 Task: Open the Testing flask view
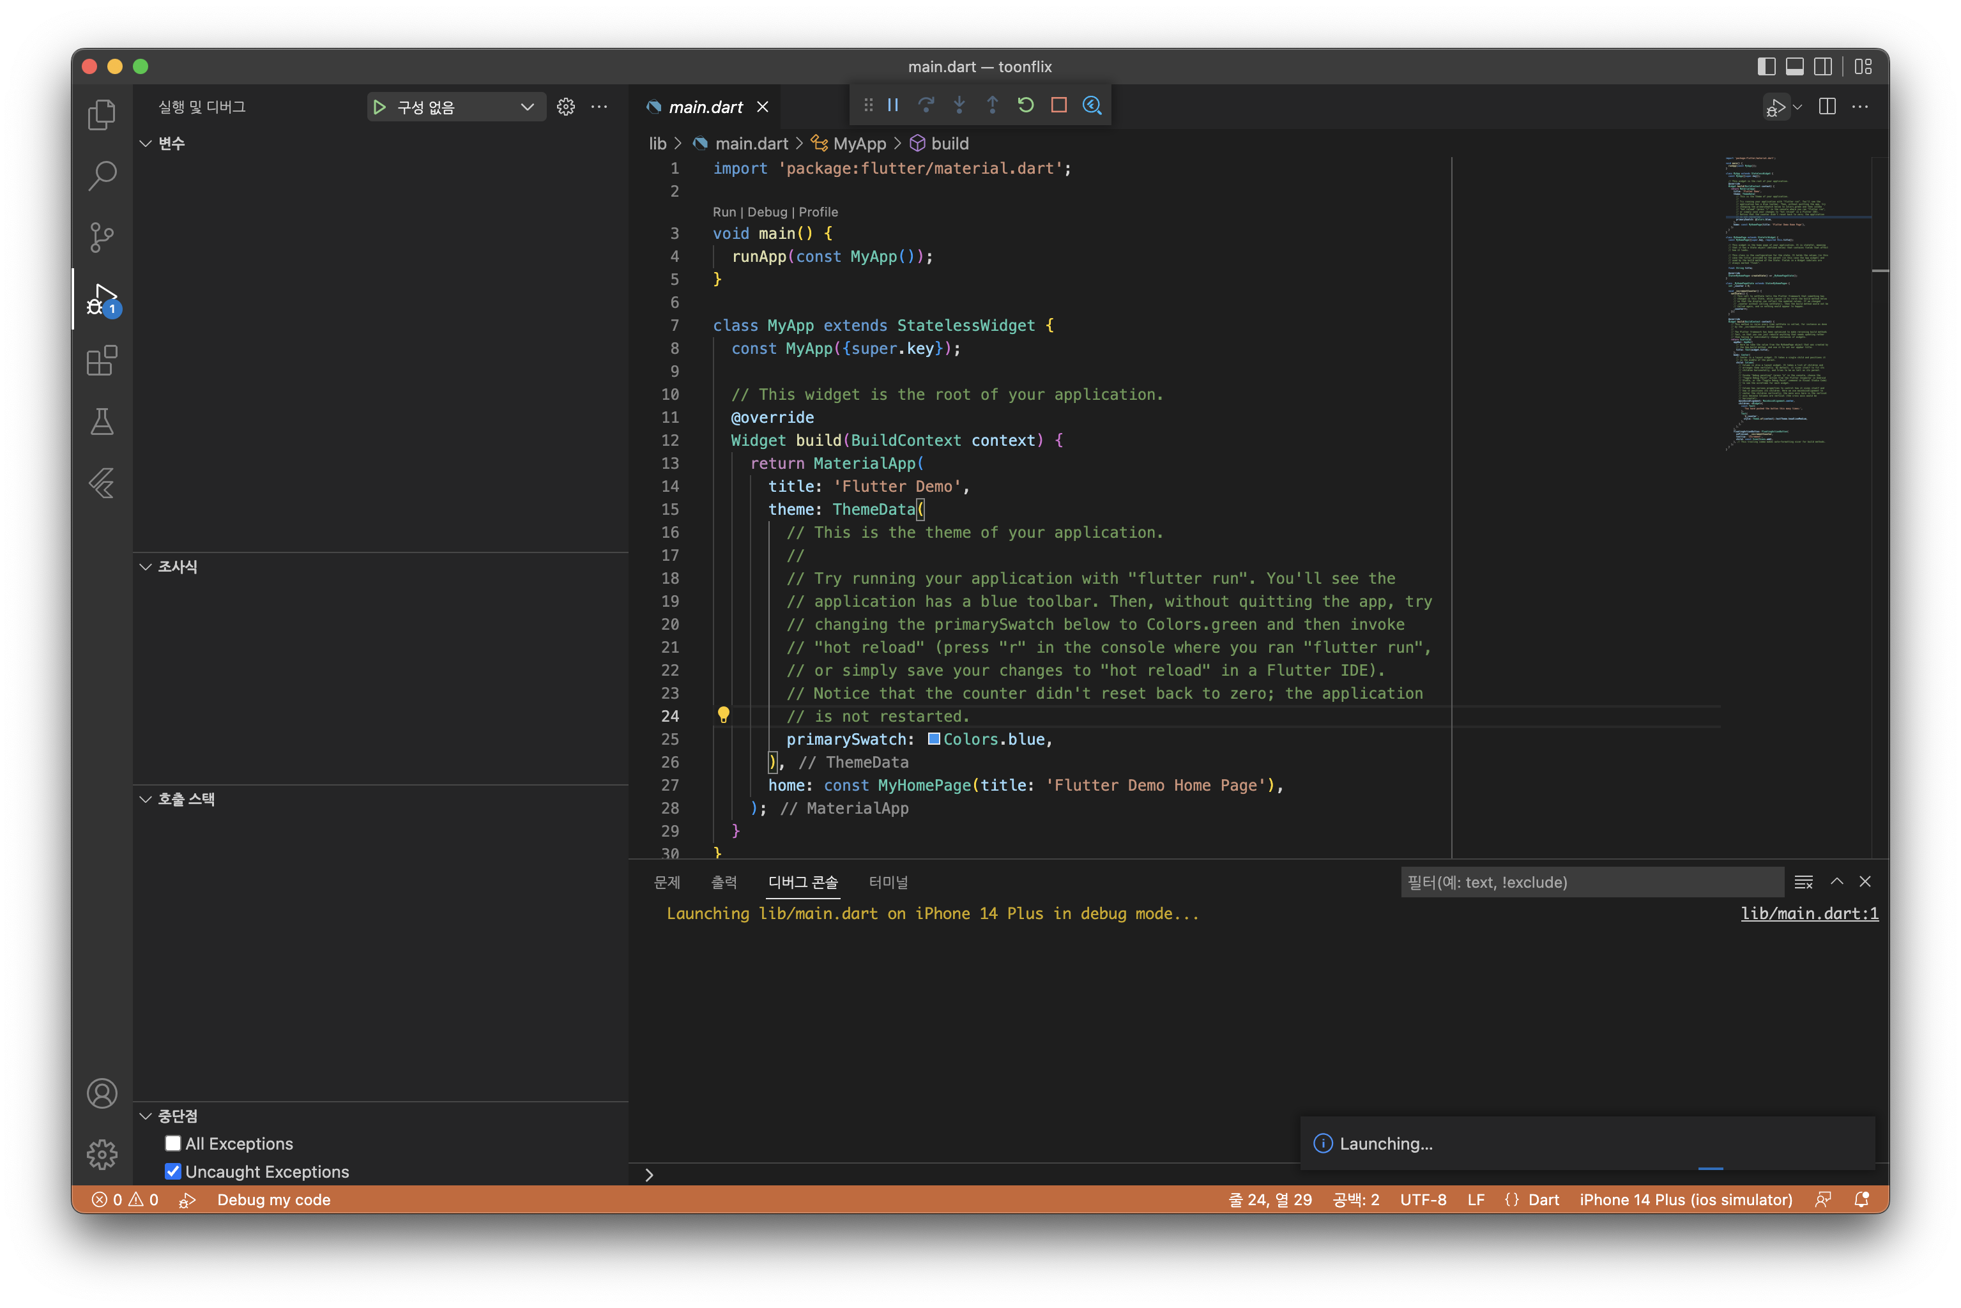(102, 422)
